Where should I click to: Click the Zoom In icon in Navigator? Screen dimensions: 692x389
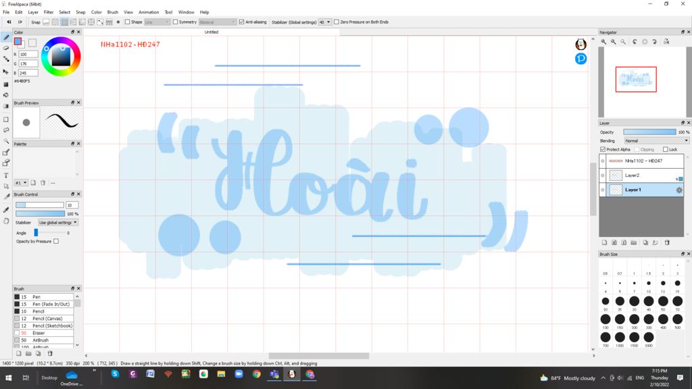pyautogui.click(x=603, y=41)
